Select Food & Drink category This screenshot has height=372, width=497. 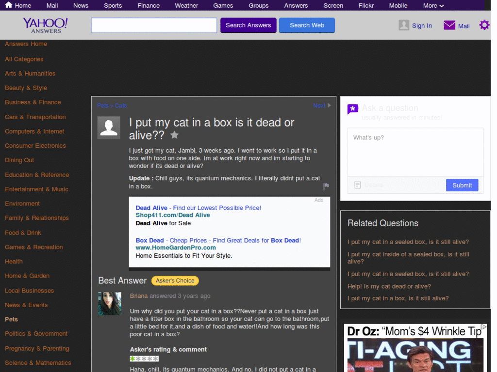[x=23, y=233]
